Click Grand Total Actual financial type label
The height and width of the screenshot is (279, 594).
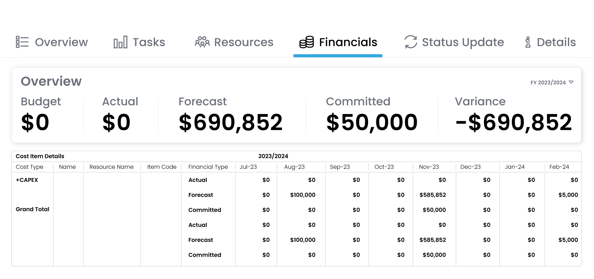point(198,225)
